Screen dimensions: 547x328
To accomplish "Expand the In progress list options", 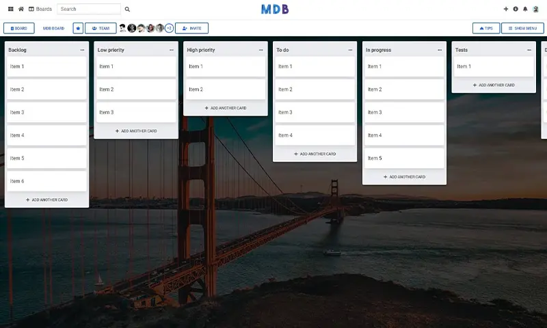I will 440,50.
